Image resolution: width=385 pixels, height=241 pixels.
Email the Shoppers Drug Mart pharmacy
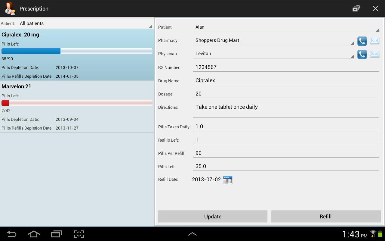coord(374,41)
